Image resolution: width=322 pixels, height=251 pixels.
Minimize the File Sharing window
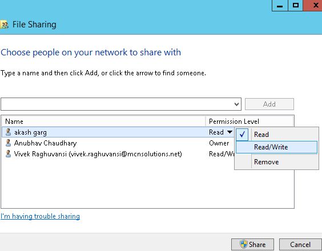[x=280, y=5]
